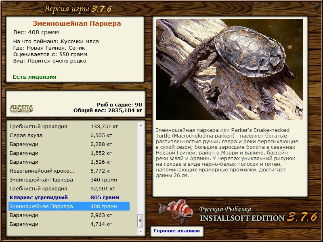Select Барамунди weighing 2,963 кг
The height and width of the screenshot is (242, 323).
tap(69, 215)
